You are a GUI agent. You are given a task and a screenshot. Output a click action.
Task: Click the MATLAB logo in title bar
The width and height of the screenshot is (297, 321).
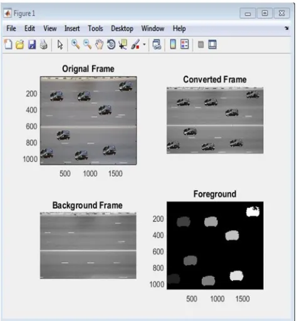click(x=8, y=13)
